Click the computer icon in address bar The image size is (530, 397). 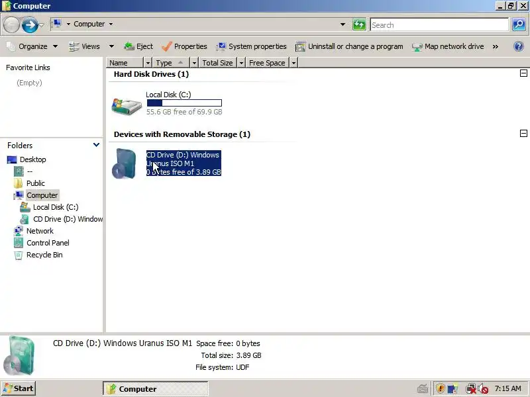(x=57, y=24)
